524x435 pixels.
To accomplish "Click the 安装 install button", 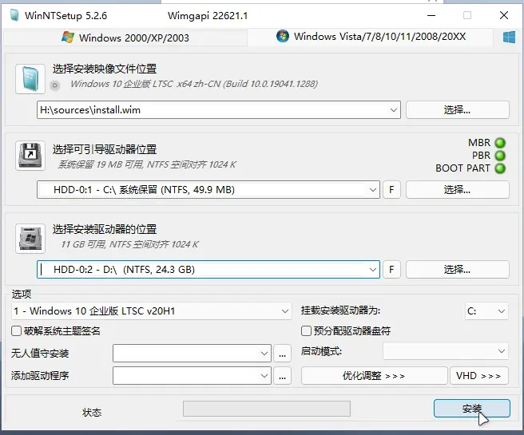I will tap(472, 409).
